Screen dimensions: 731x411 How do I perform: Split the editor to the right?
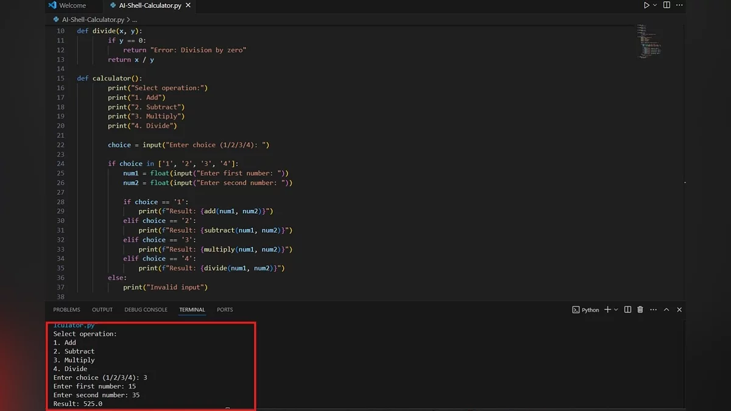click(667, 5)
